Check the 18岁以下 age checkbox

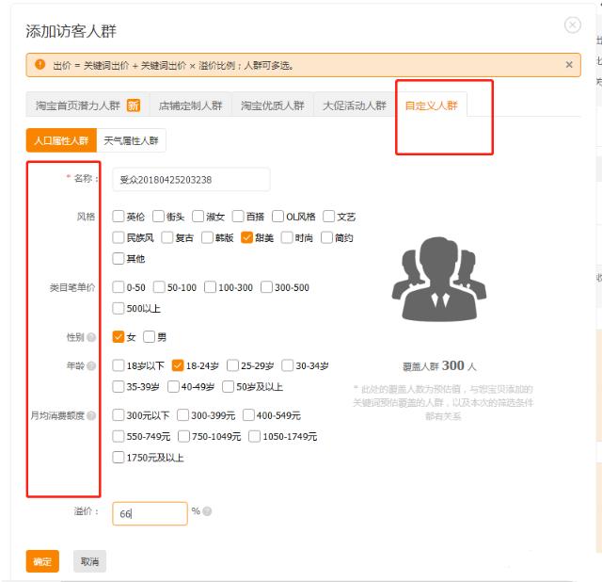(119, 365)
